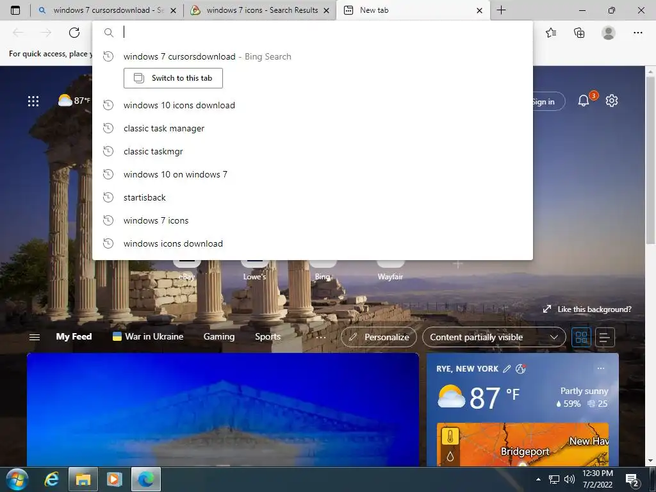Open Internet Explorer from taskbar
The height and width of the screenshot is (492, 656).
point(51,479)
